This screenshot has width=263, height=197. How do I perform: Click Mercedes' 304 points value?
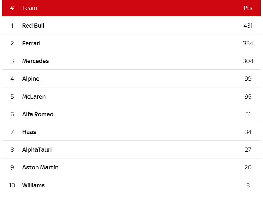[x=248, y=61]
